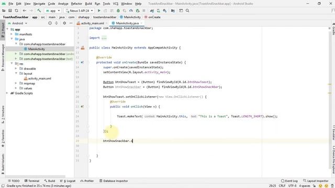The image size is (335, 188).
Task: Collapse the app module tree node
Action: pyautogui.click(x=7, y=29)
